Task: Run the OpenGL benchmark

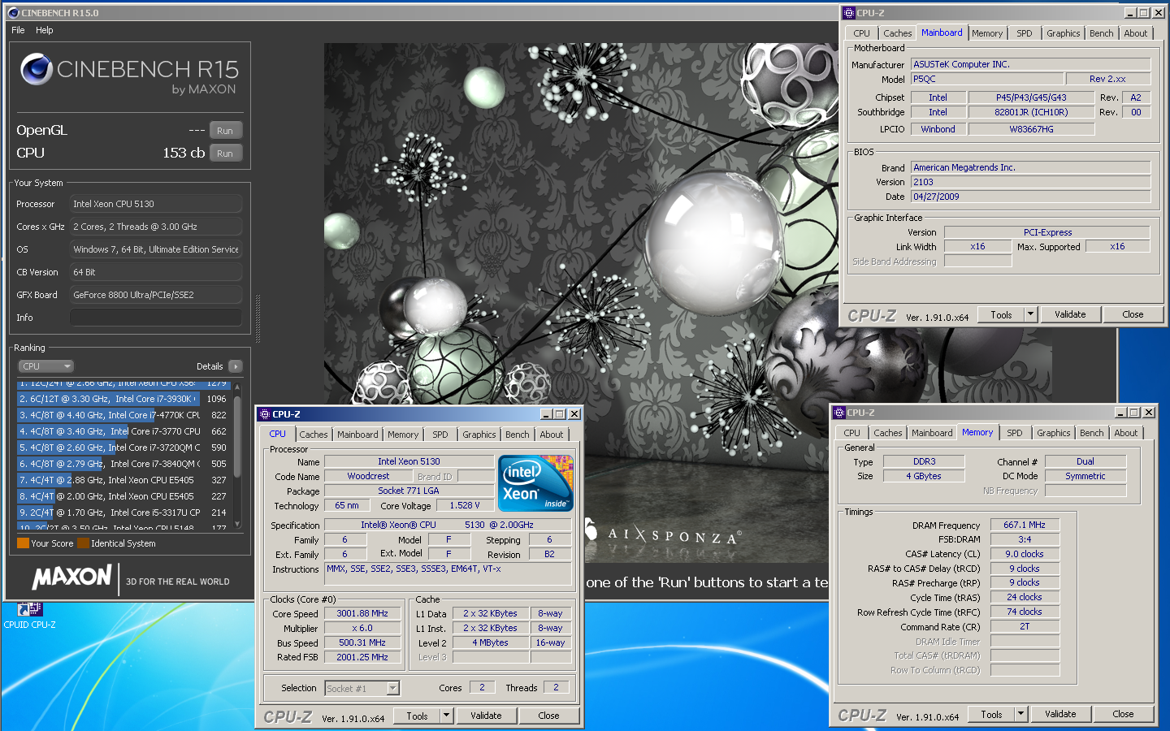Action: point(225,131)
